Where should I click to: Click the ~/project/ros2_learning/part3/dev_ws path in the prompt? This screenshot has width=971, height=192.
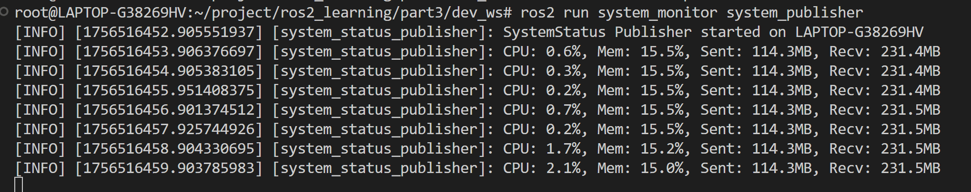coord(352,13)
